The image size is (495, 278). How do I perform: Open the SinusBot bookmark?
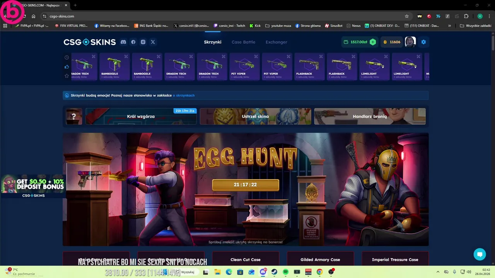[x=334, y=26]
